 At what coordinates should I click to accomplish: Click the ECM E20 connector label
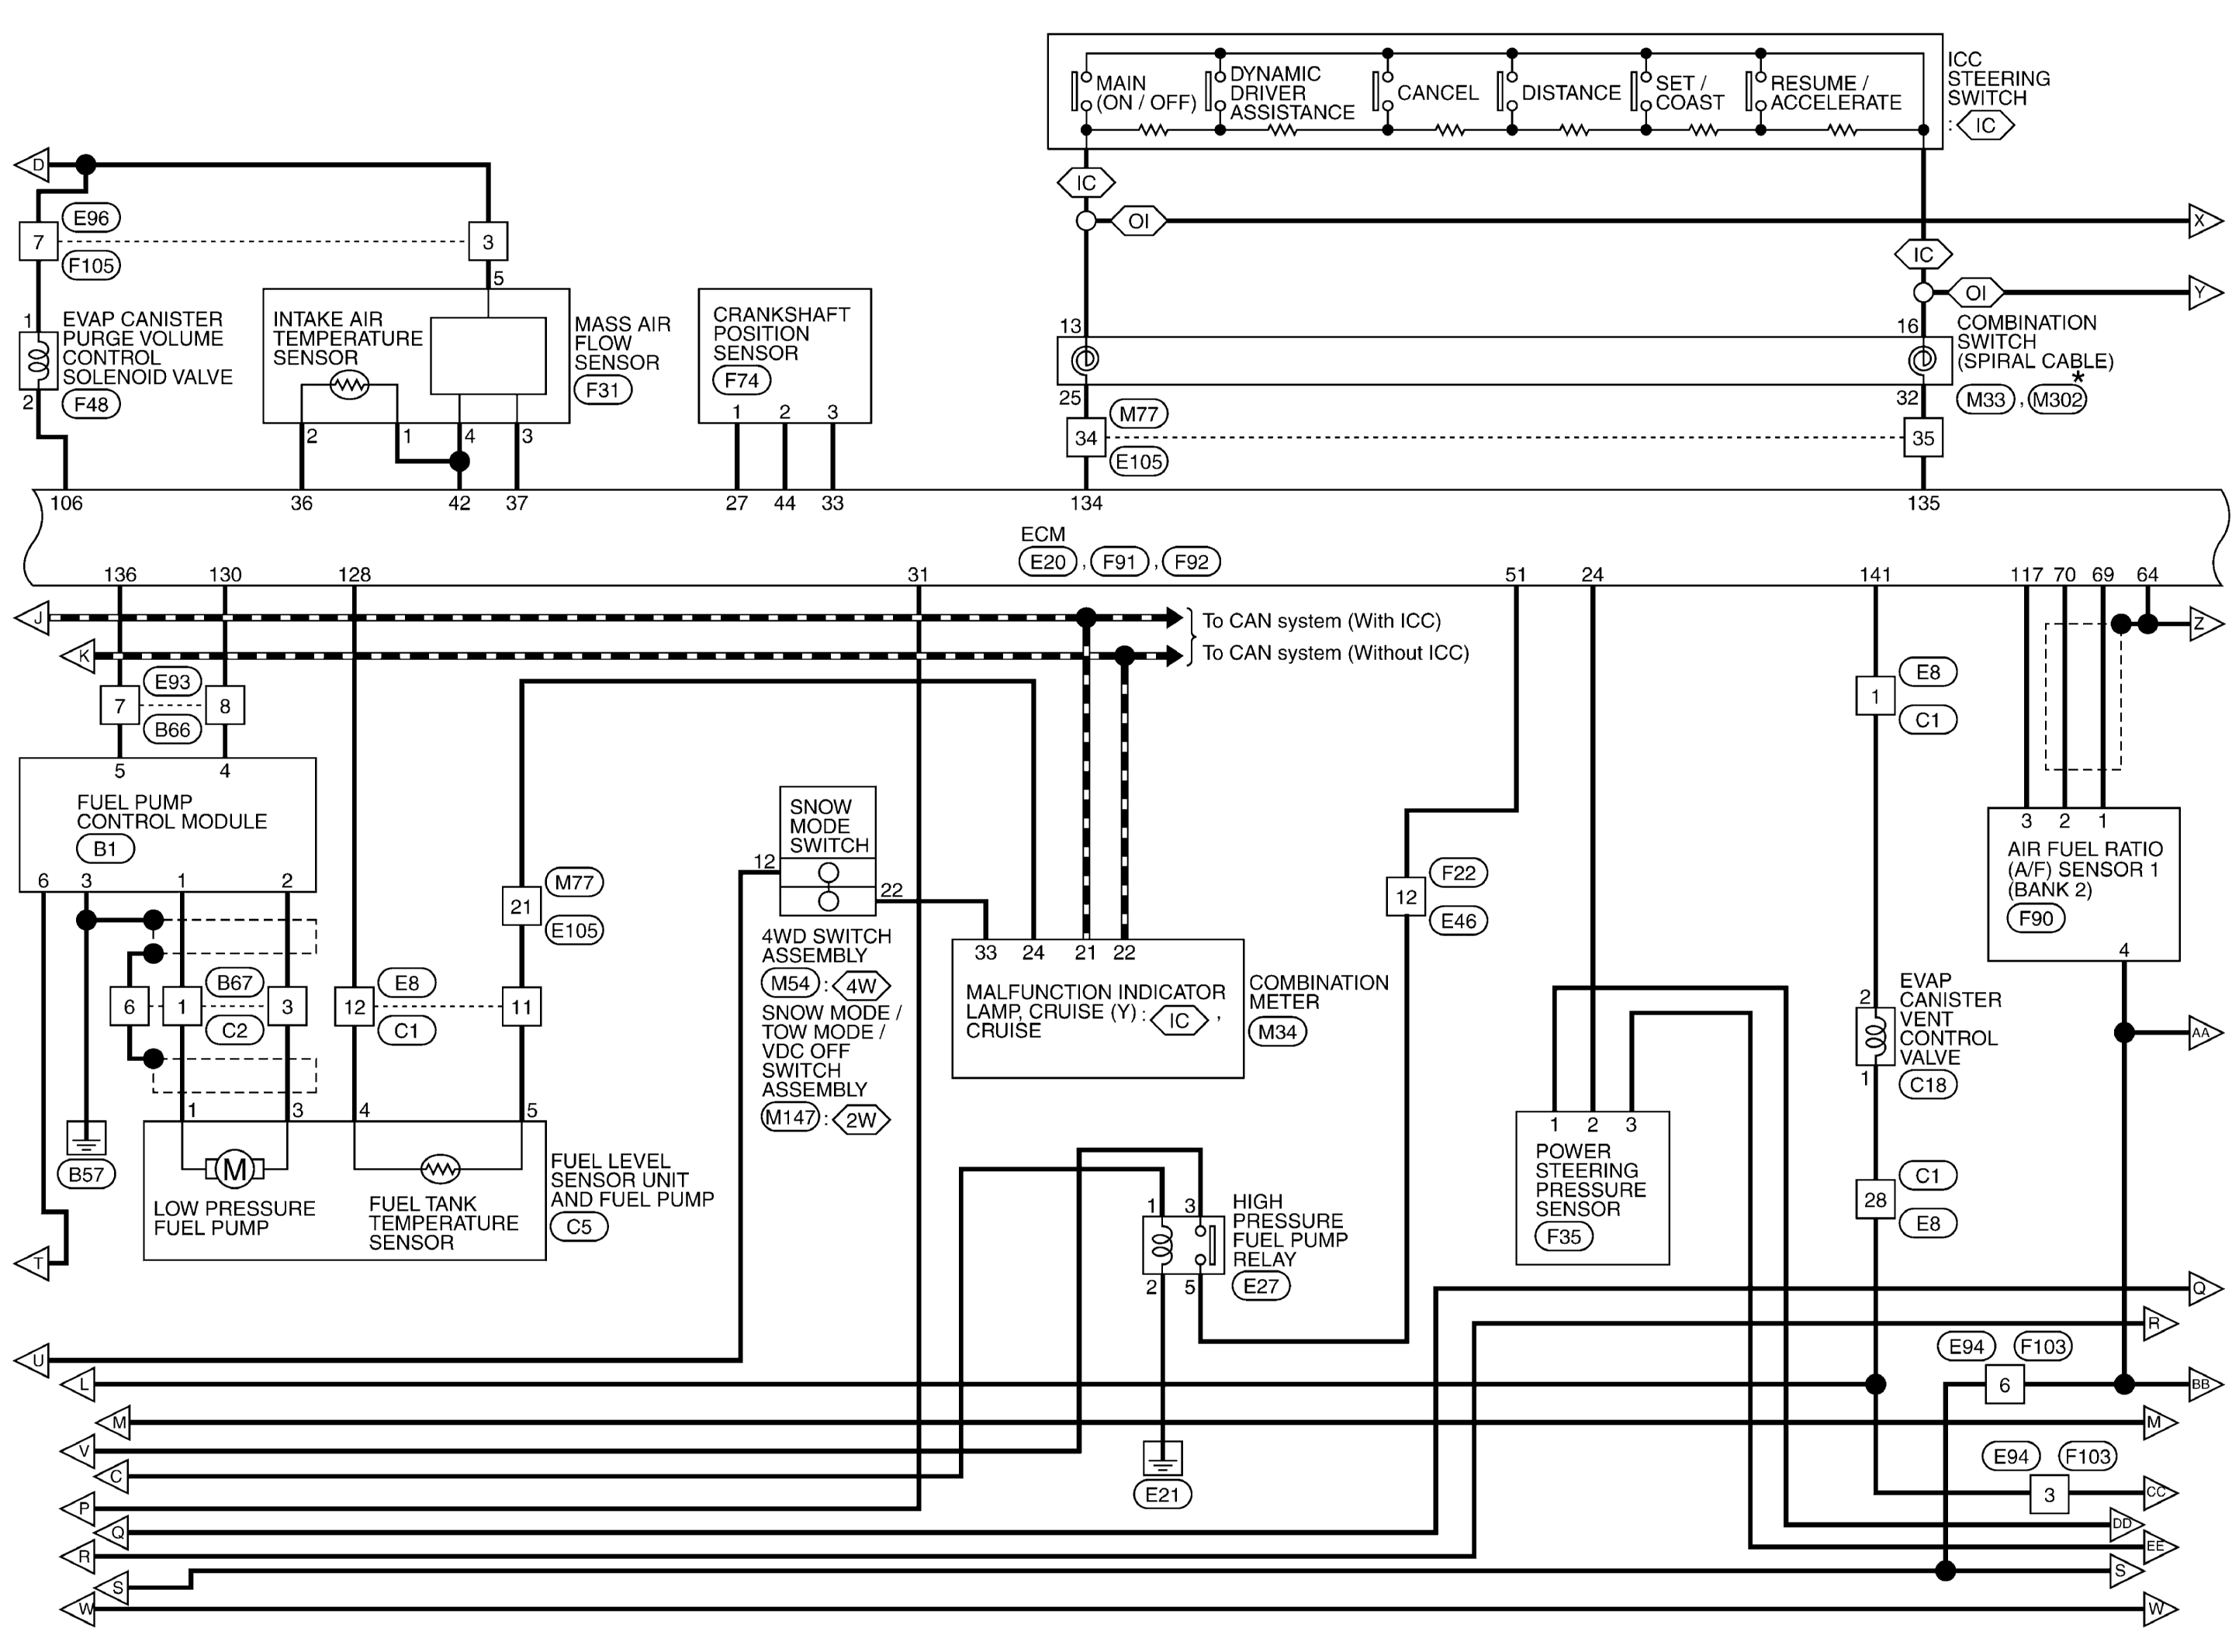coord(1047,562)
